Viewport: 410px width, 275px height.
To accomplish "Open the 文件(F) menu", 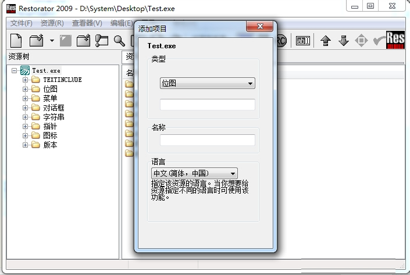I will pos(22,23).
